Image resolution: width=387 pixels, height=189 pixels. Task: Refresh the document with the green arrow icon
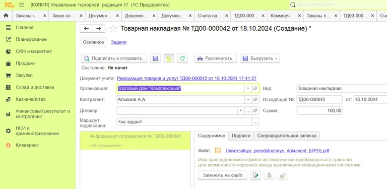coord(182,58)
